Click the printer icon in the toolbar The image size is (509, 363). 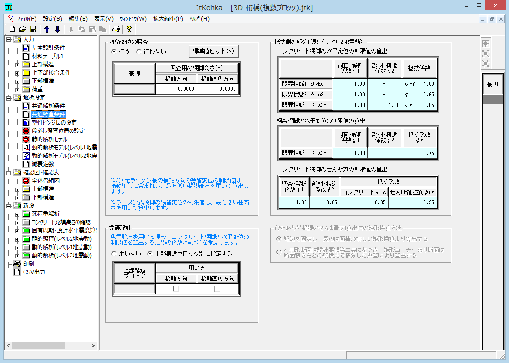point(115,29)
